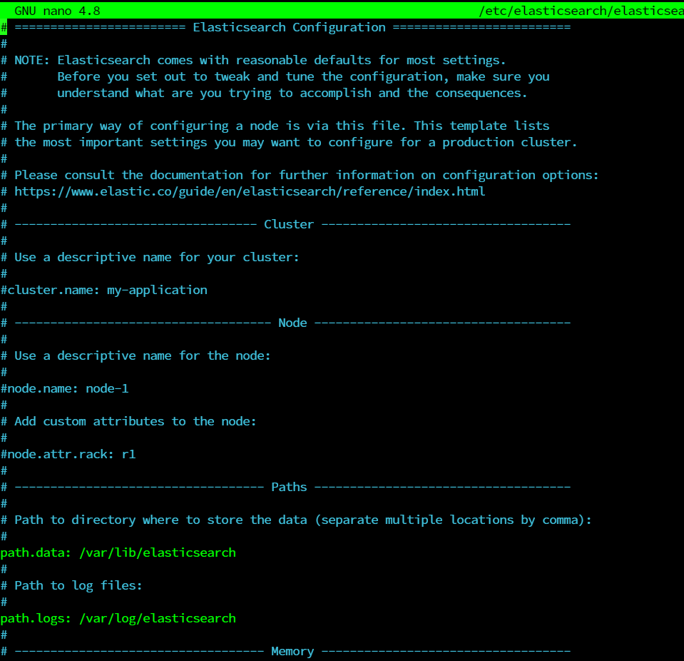The height and width of the screenshot is (661, 684).
Task: Click the Paths section divider
Action: (x=288, y=487)
